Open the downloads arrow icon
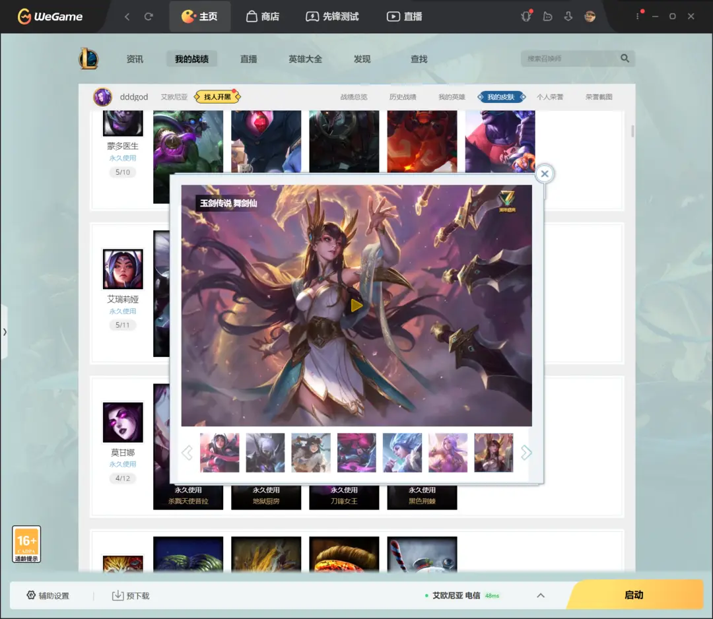 point(568,16)
